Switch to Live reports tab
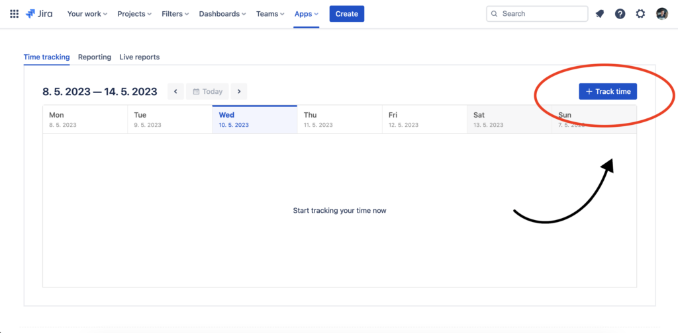The image size is (678, 333). click(139, 57)
